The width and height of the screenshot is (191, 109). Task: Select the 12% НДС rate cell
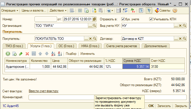[113, 67]
